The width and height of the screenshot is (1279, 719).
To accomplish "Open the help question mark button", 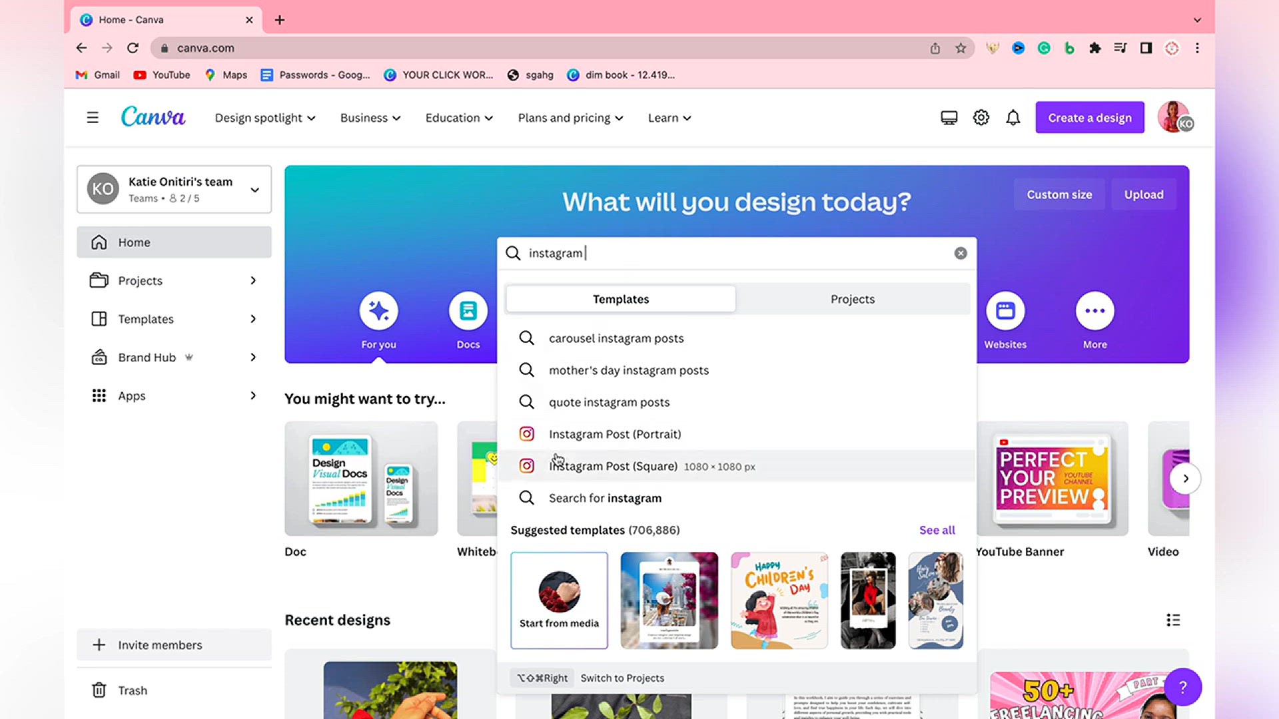I will 1183,687.
